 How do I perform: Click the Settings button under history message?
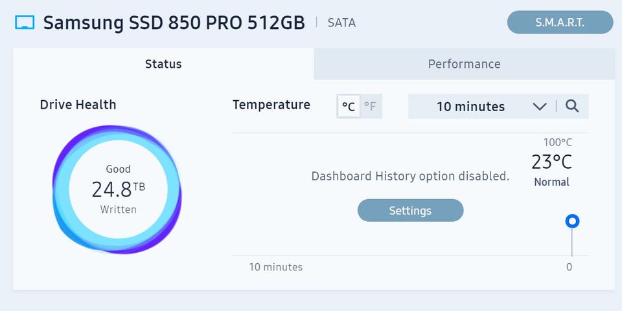point(410,211)
